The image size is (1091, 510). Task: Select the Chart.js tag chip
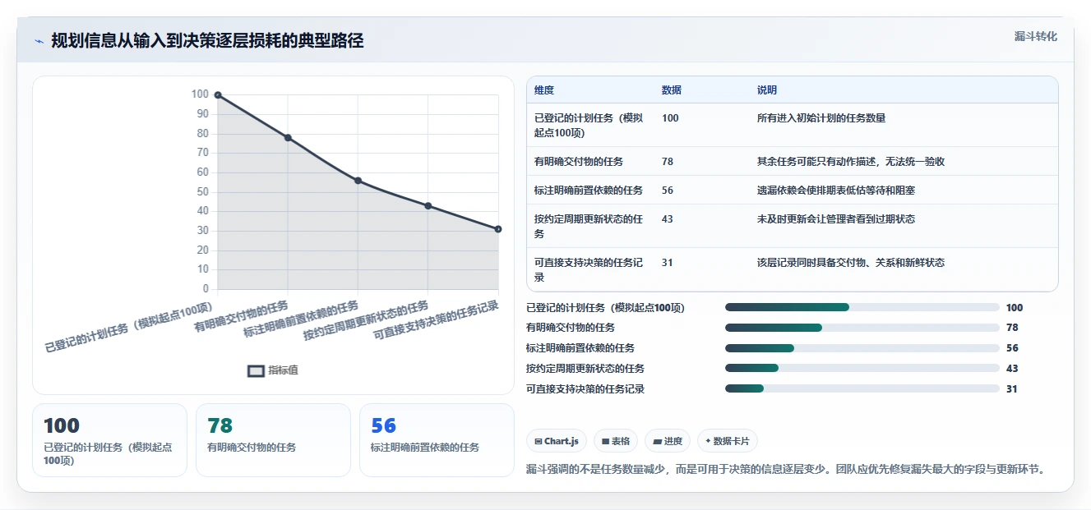[x=556, y=441]
